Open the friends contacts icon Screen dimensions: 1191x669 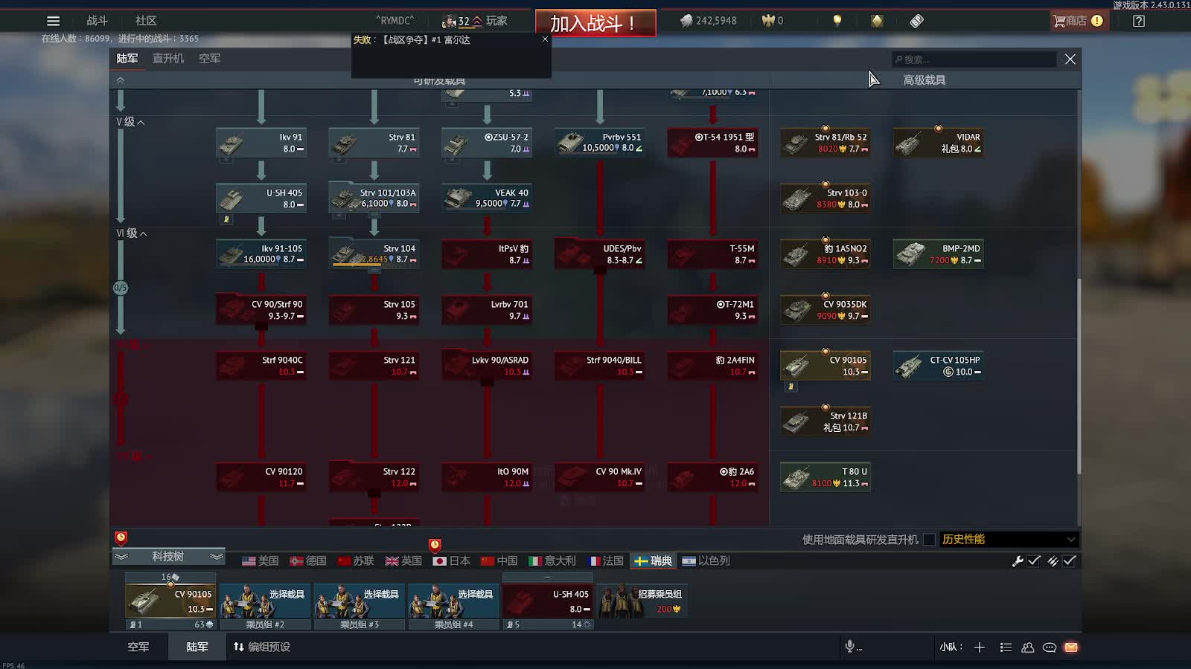(1028, 647)
